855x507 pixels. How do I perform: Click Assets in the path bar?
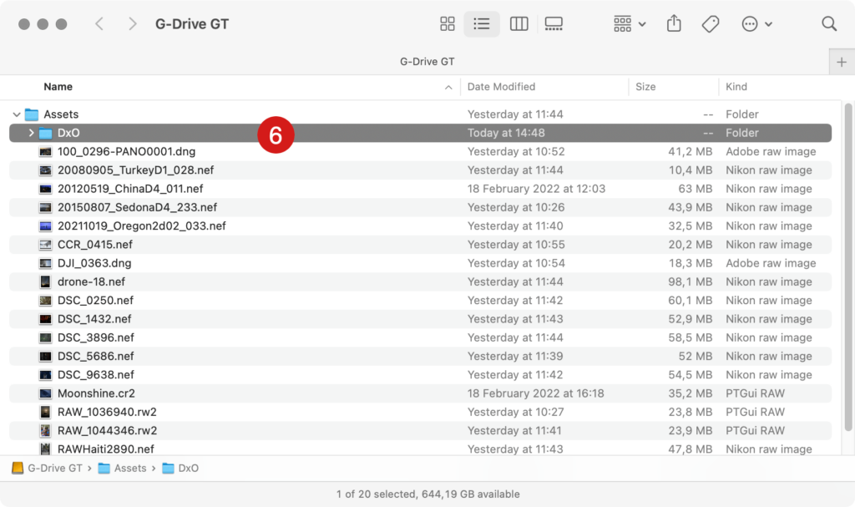pyautogui.click(x=123, y=469)
